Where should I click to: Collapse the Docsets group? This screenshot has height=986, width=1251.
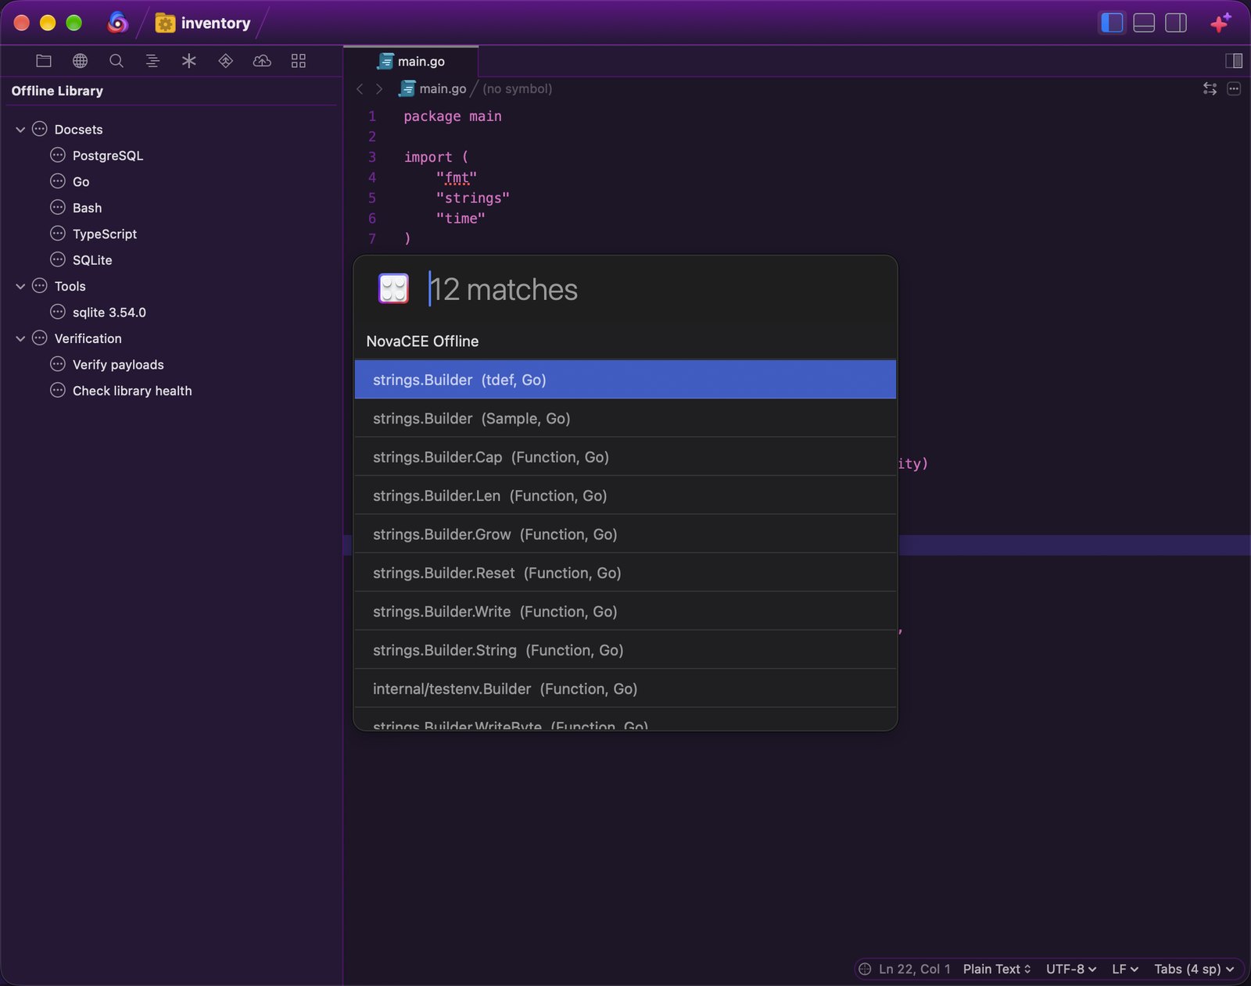20,130
